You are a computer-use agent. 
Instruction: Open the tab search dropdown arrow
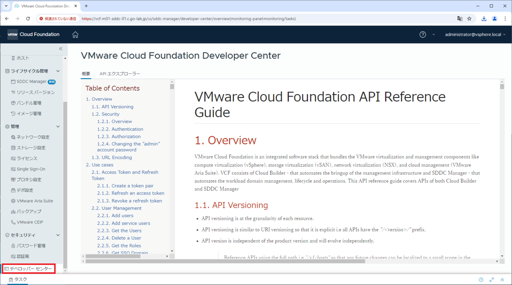pyautogui.click(x=6, y=6)
